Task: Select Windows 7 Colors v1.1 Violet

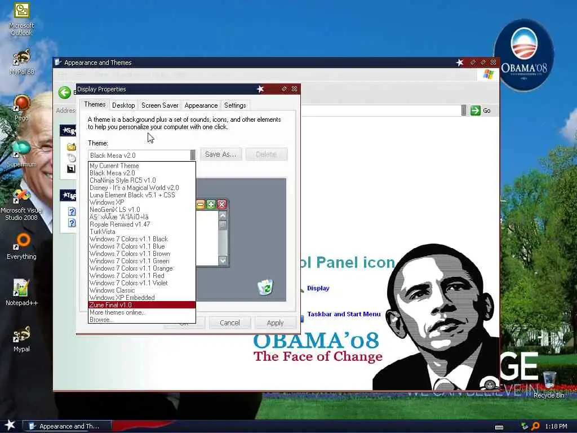Action: (x=141, y=283)
